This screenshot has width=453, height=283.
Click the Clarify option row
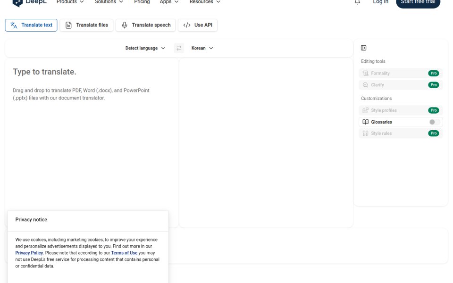click(401, 85)
